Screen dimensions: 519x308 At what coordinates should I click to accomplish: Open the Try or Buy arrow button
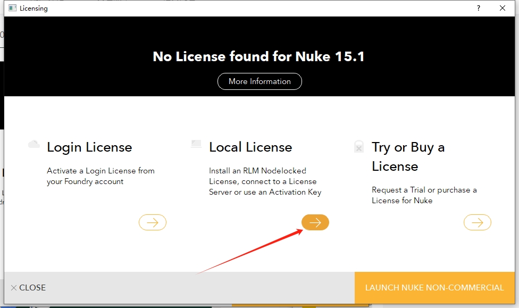pyautogui.click(x=477, y=222)
